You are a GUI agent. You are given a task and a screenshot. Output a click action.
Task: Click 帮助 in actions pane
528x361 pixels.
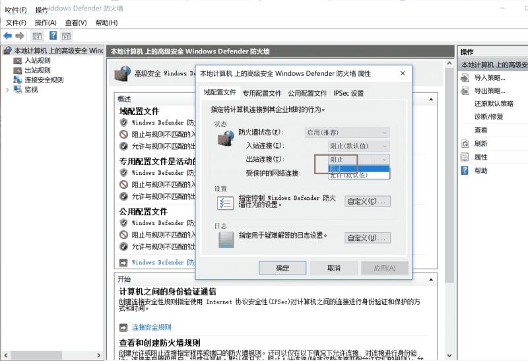(x=480, y=170)
